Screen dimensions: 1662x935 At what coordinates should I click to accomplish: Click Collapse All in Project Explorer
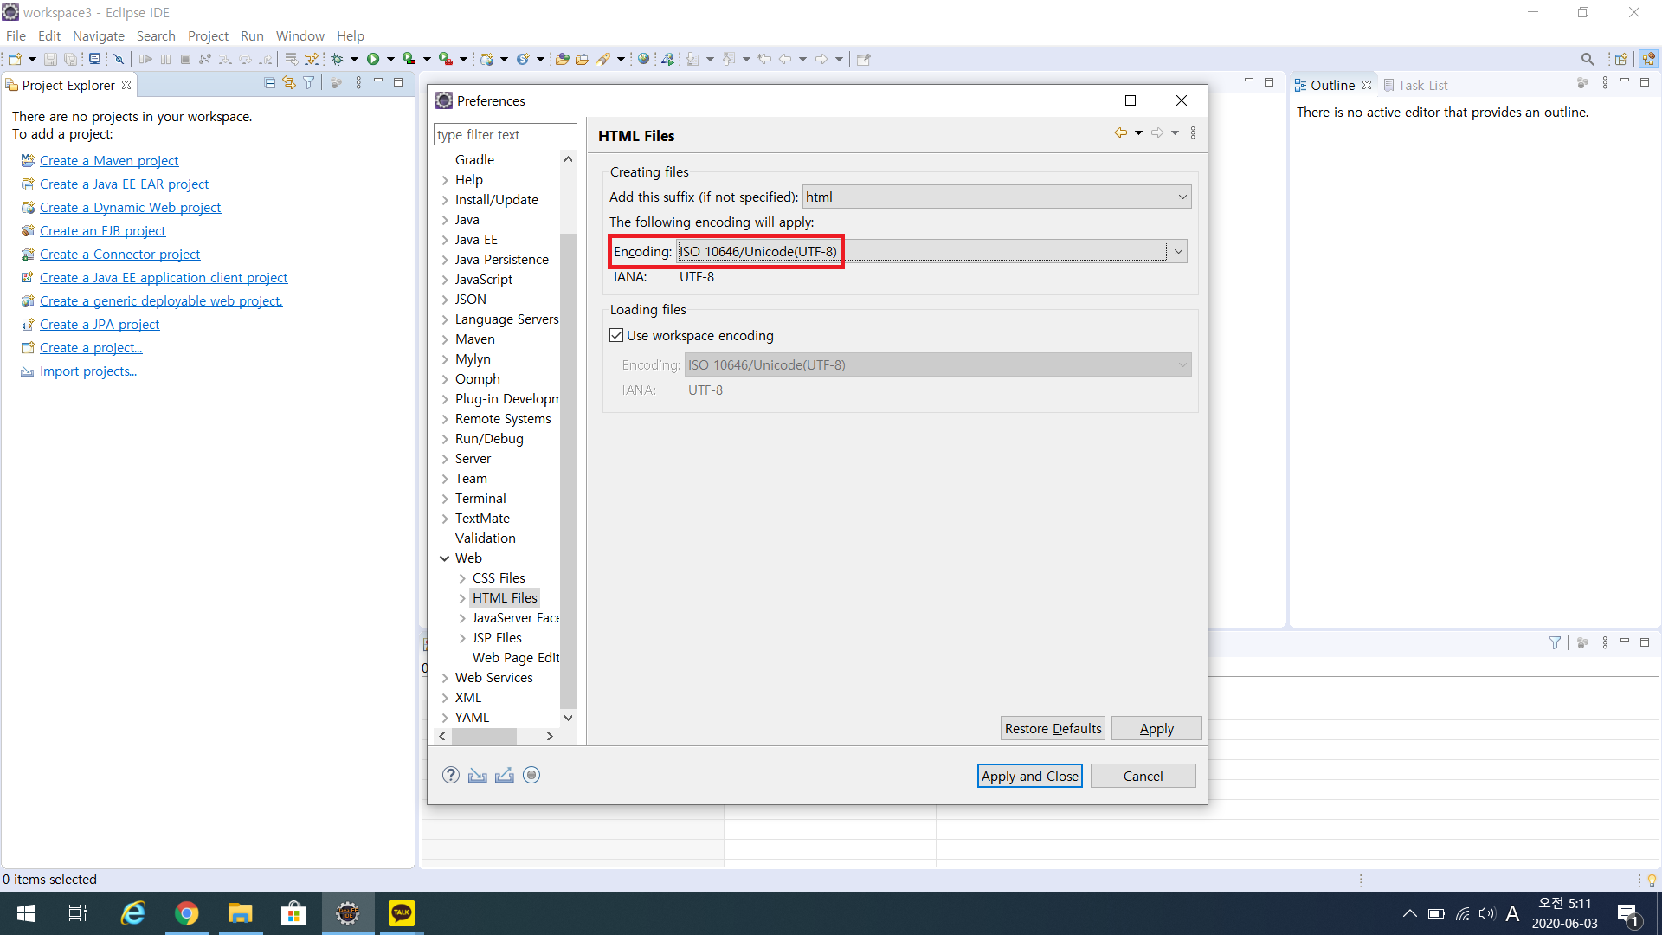[x=269, y=83]
